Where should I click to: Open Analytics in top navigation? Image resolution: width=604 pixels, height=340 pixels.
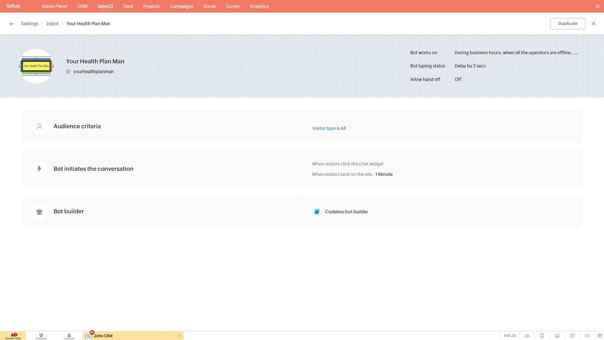[259, 6]
